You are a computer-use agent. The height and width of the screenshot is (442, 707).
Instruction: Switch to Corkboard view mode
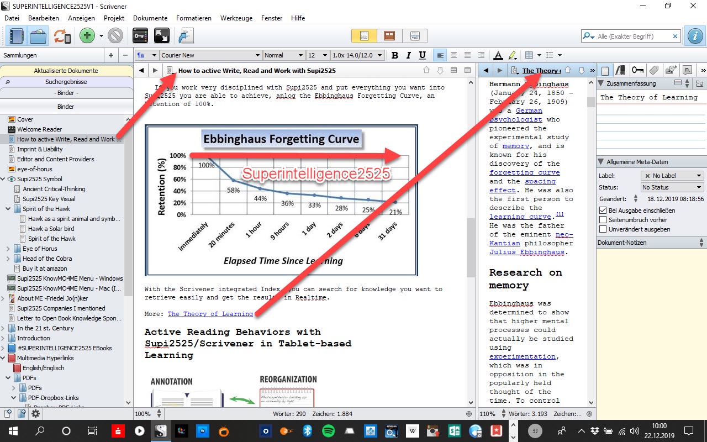pyautogui.click(x=389, y=36)
